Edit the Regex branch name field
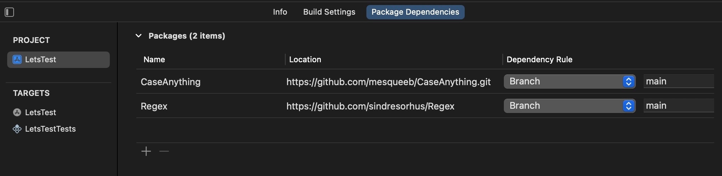The height and width of the screenshot is (176, 722). coord(678,106)
